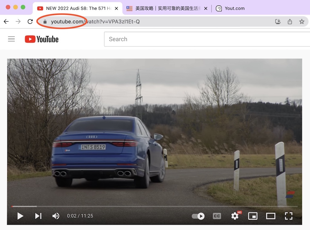Click inside the YouTube search field

182,39
